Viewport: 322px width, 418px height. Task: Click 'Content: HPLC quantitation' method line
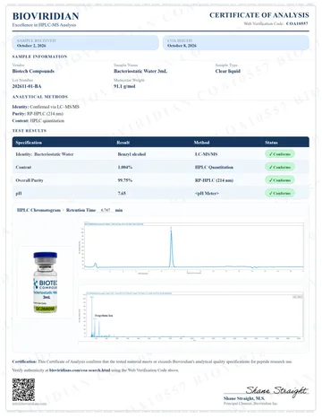[x=38, y=121]
